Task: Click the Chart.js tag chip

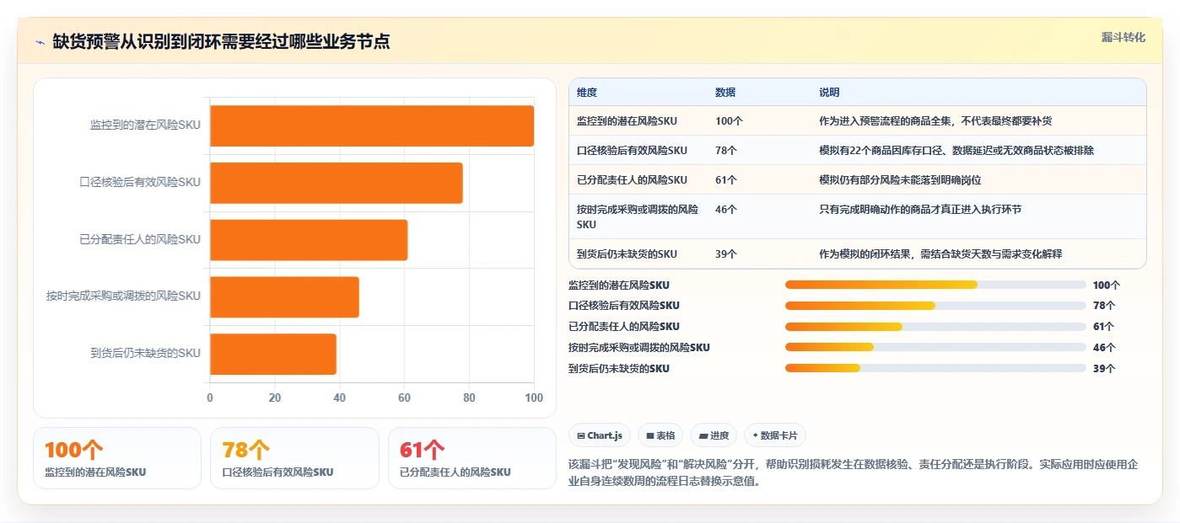Action: [x=600, y=435]
